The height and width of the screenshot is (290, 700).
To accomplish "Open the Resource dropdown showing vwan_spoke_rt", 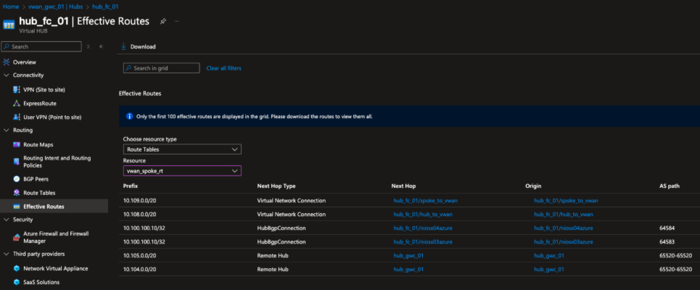I will point(181,170).
